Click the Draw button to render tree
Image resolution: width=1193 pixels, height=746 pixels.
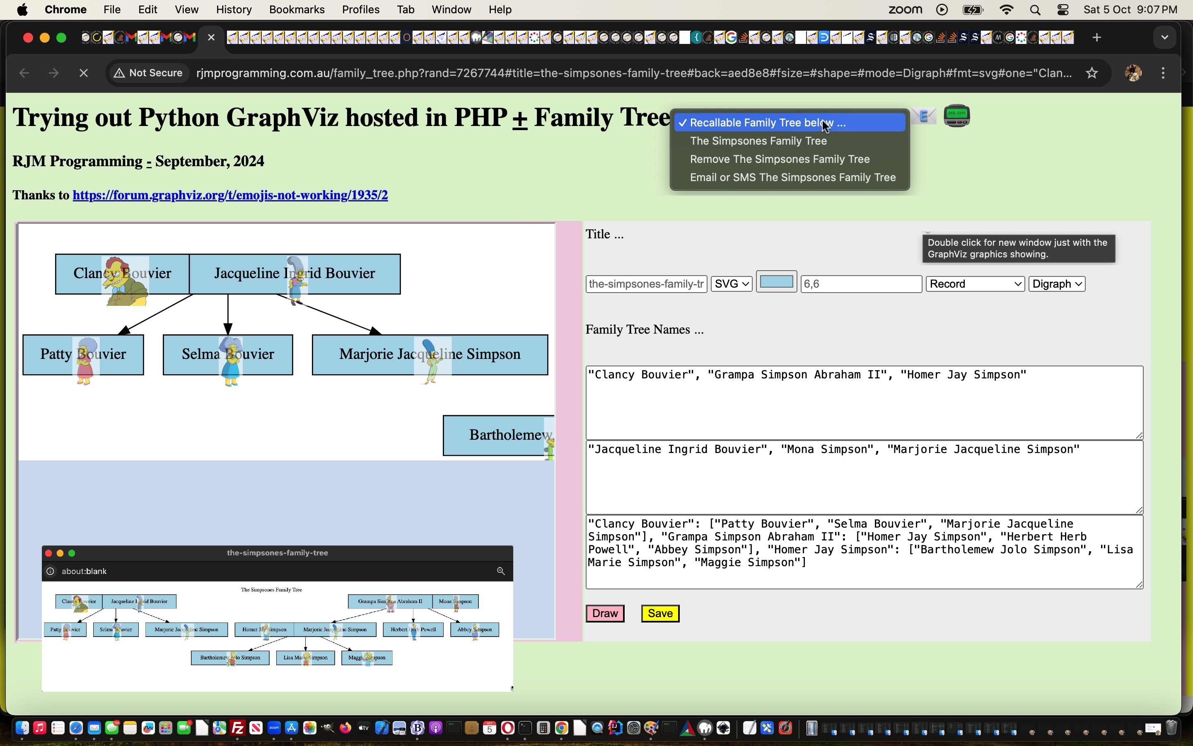pos(605,613)
